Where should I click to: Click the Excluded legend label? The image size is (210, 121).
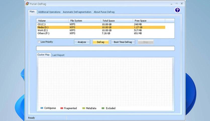111,108
